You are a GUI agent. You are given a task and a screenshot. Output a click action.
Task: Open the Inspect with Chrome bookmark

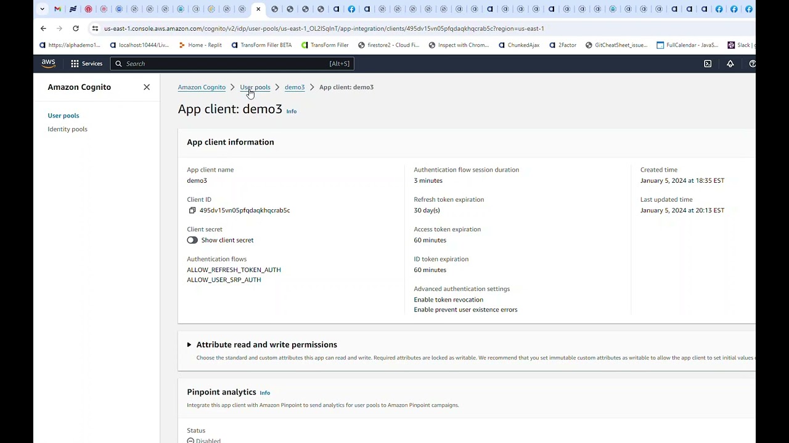click(x=459, y=45)
